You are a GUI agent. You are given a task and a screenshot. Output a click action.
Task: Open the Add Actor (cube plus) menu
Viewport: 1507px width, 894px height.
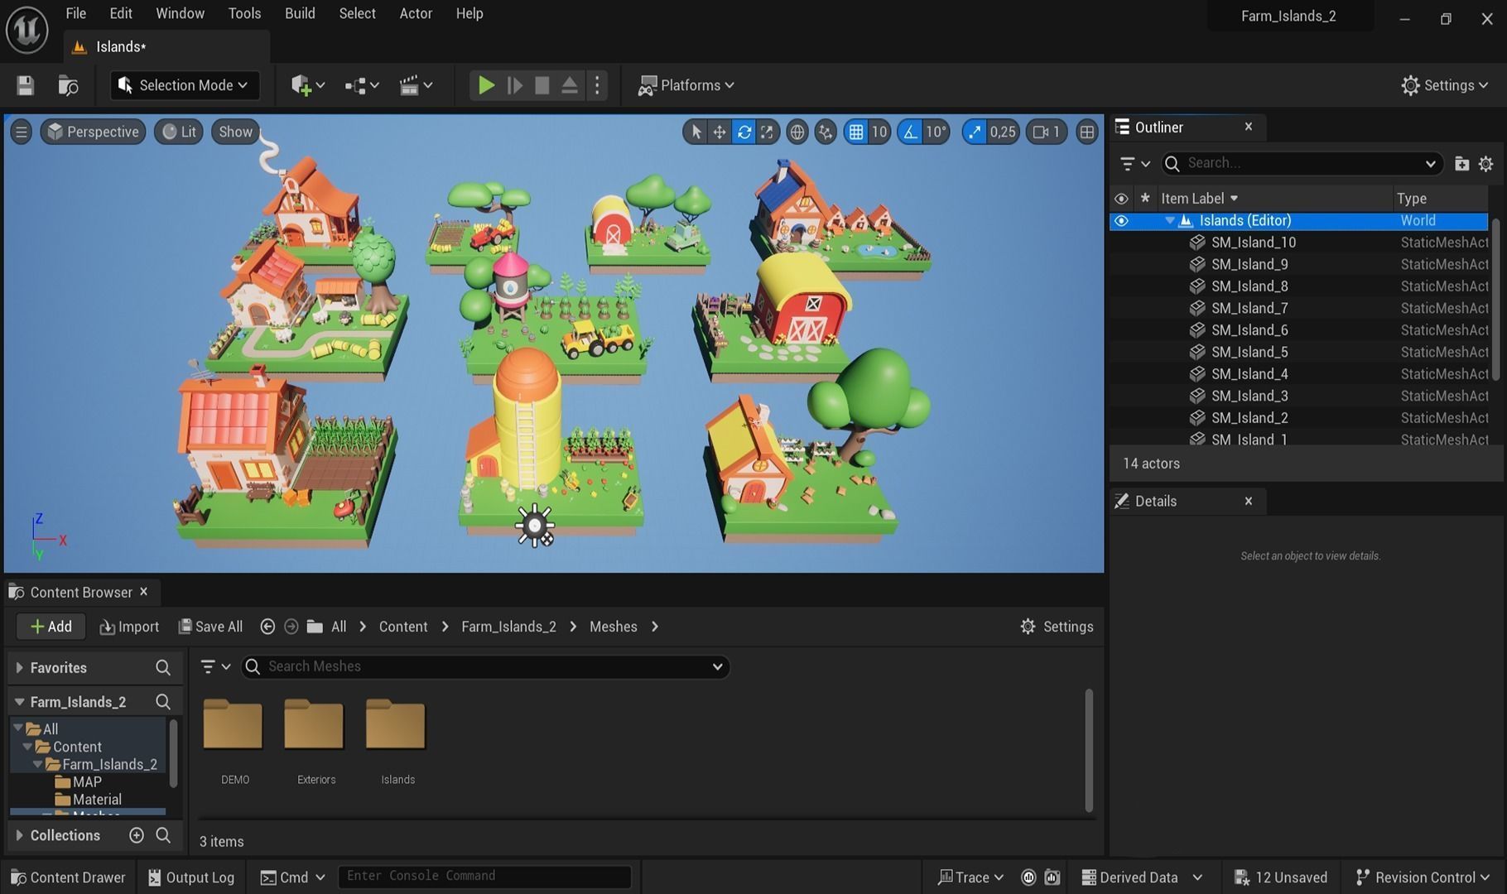[x=307, y=85]
